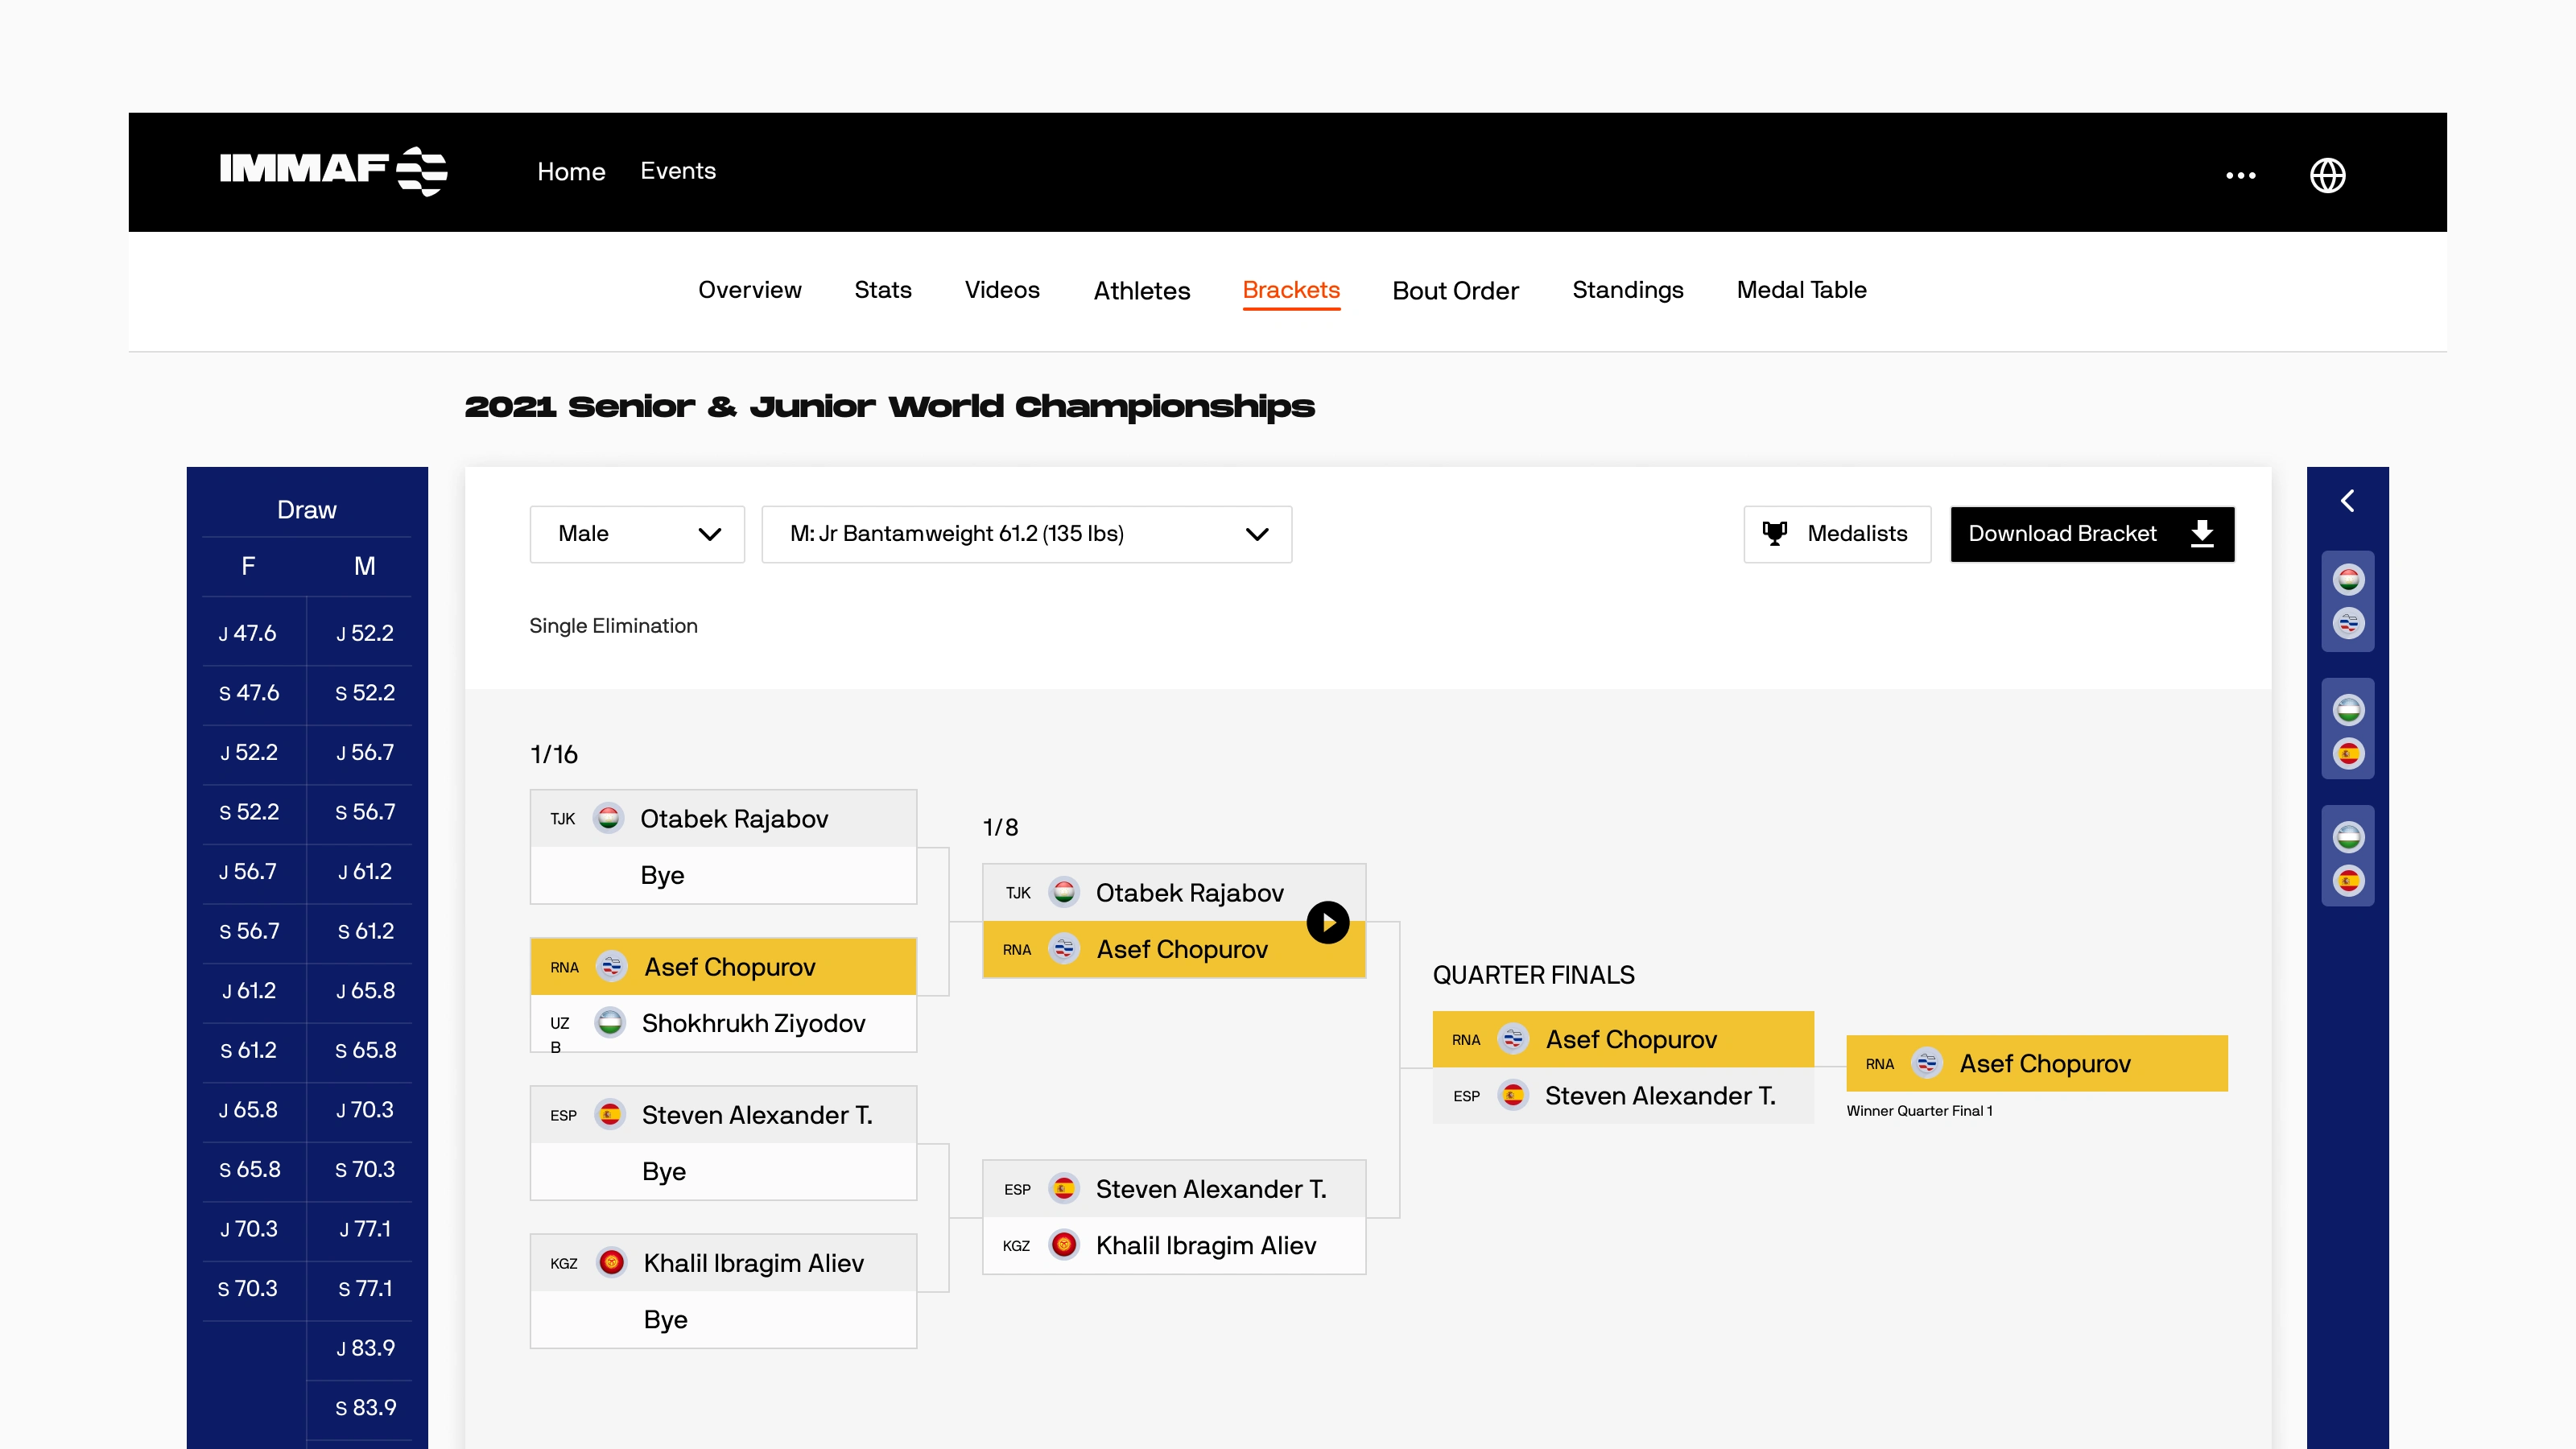This screenshot has height=1449, width=2576.
Task: Click Spain flag in the 1/8 round
Action: coord(1063,1188)
